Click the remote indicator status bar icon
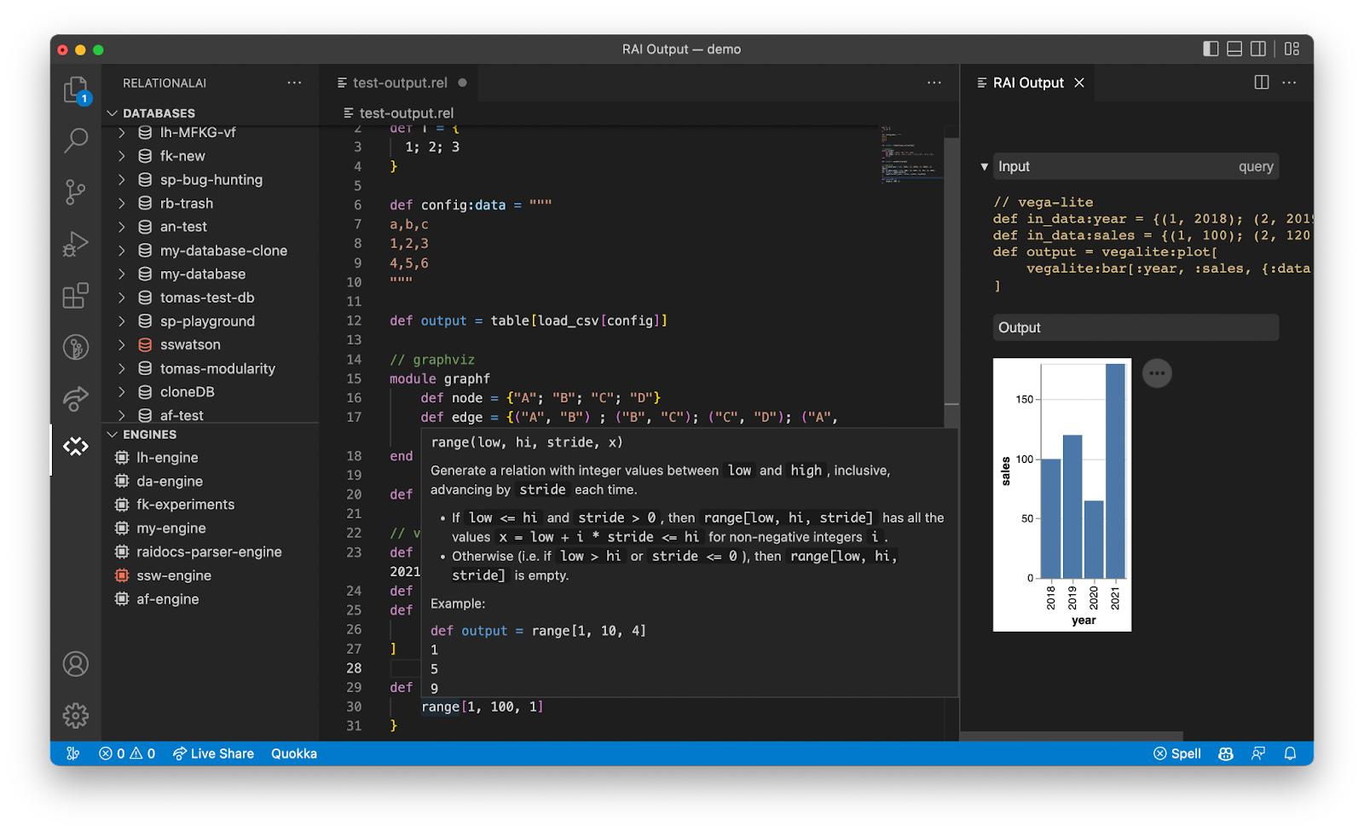 (73, 754)
